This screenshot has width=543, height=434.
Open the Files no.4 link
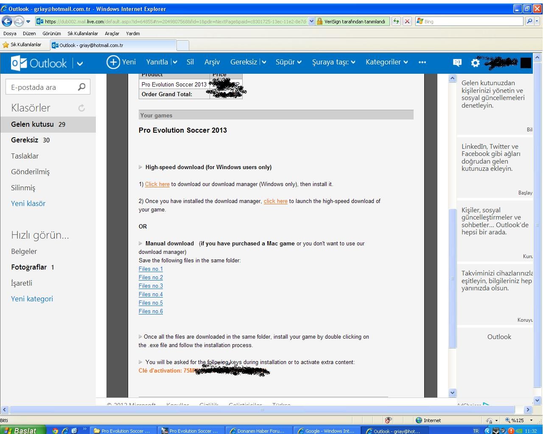tap(151, 294)
